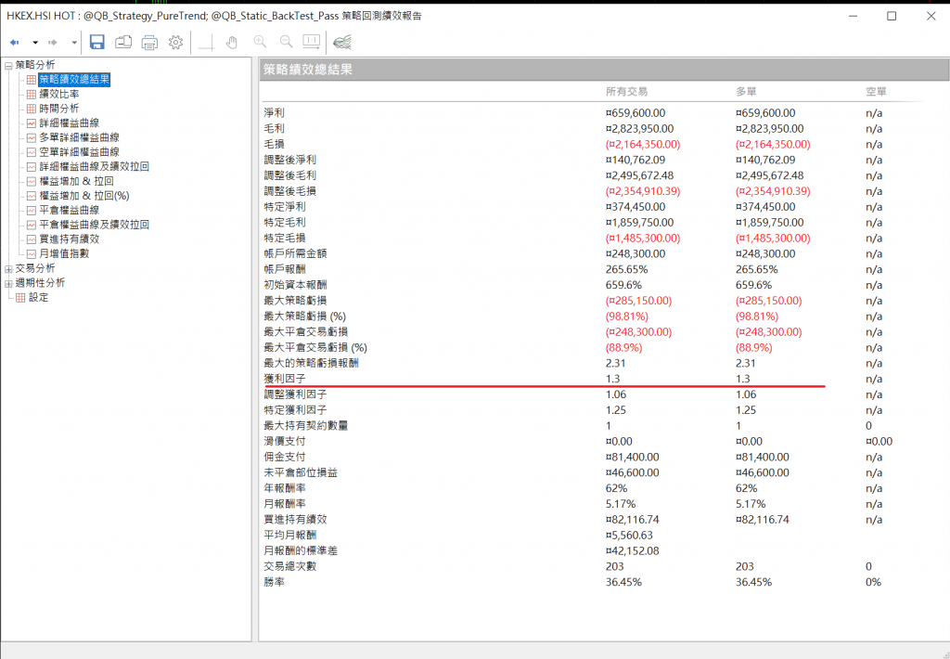The image size is (950, 659).
Task: Click the multi-line chart icon in toolbar
Action: [341, 42]
